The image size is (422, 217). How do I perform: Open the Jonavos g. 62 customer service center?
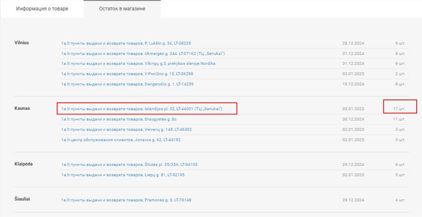[x=121, y=140]
